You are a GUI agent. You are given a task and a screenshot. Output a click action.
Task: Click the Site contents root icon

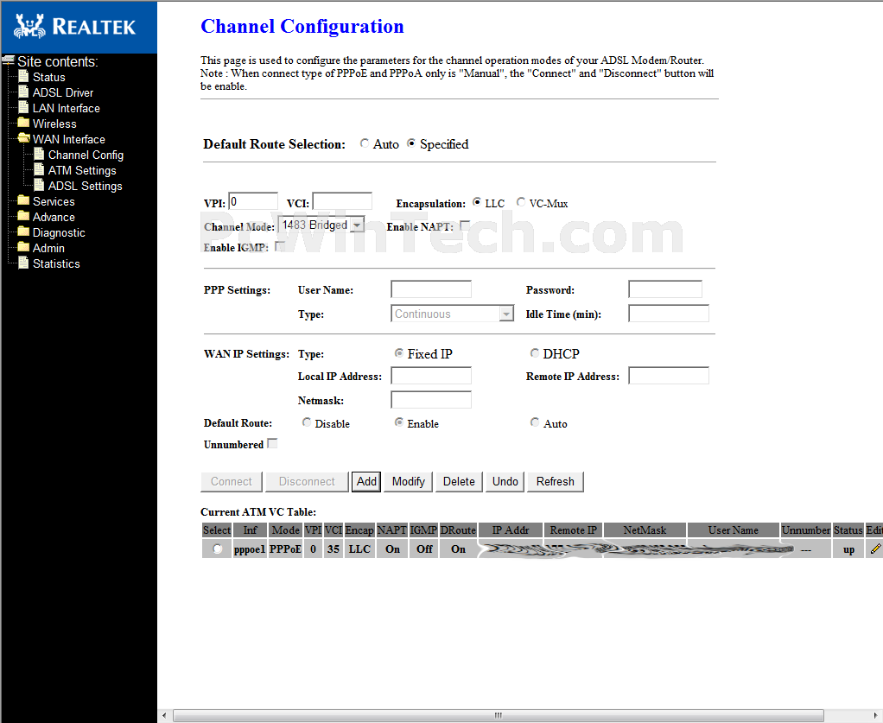(9, 60)
